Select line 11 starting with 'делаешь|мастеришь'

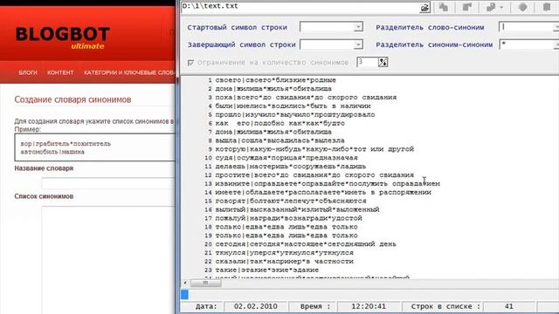[x=290, y=167]
